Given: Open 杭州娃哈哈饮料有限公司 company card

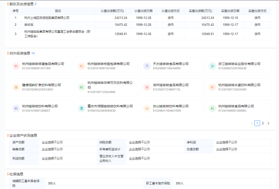Looking at the screenshot, I should tap(41, 108).
